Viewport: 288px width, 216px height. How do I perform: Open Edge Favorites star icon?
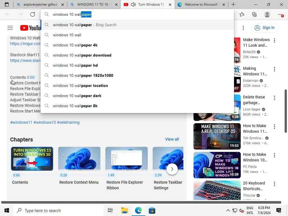(242, 14)
